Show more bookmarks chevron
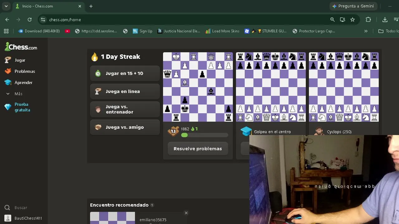This screenshot has height=224, width=399. [366, 31]
